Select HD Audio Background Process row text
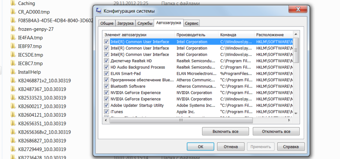340x159 pixels. [138, 67]
